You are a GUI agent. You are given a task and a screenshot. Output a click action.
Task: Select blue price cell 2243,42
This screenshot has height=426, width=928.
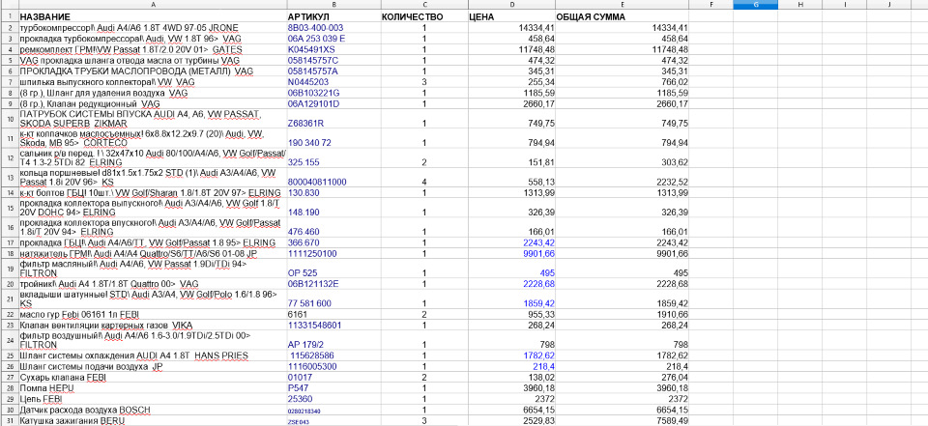[x=510, y=242]
